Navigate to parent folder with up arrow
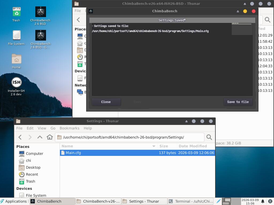The height and width of the screenshot is (205, 274). [x=40, y=137]
